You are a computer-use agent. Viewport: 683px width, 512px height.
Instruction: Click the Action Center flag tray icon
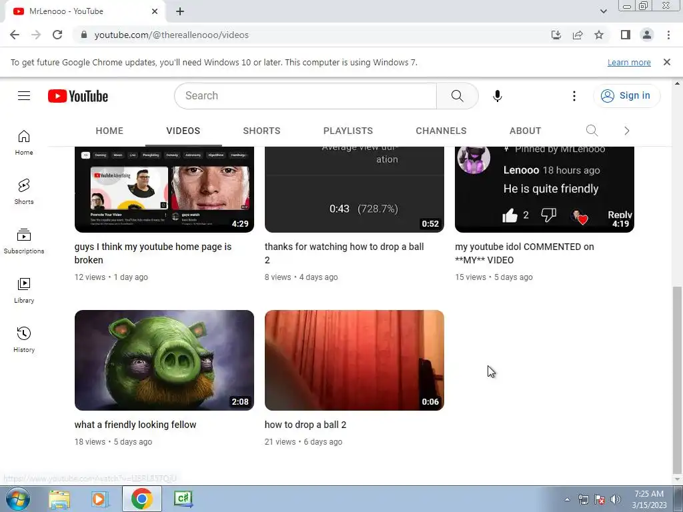click(x=600, y=500)
